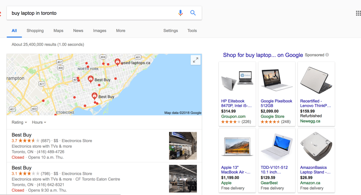
Task: Click 'Map data ©2018 Google' attribution
Action: tap(183, 113)
